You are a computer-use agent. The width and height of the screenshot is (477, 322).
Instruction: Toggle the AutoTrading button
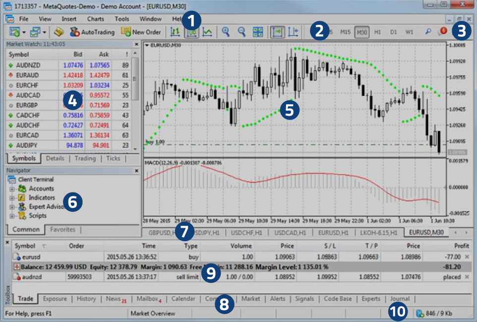pos(92,32)
